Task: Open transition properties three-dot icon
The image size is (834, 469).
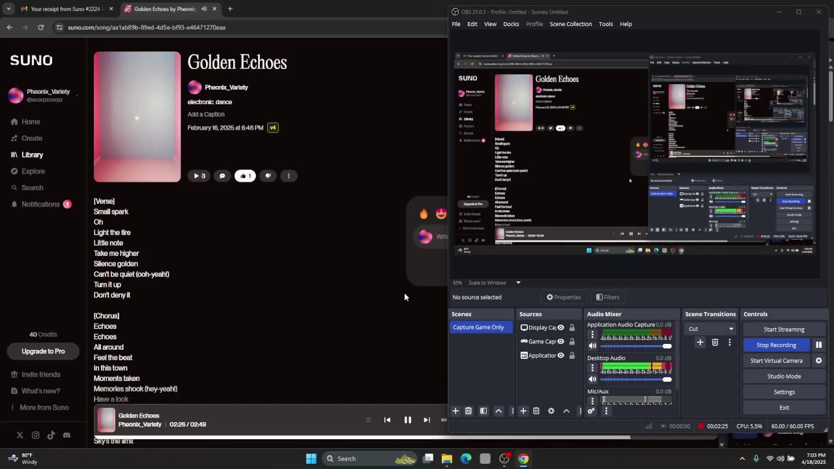Action: click(730, 342)
